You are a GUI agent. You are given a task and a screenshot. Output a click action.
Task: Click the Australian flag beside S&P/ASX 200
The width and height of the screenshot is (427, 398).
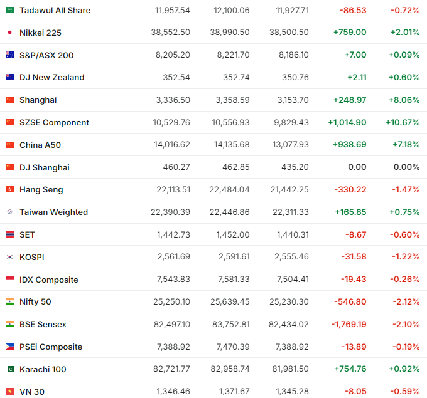point(9,55)
